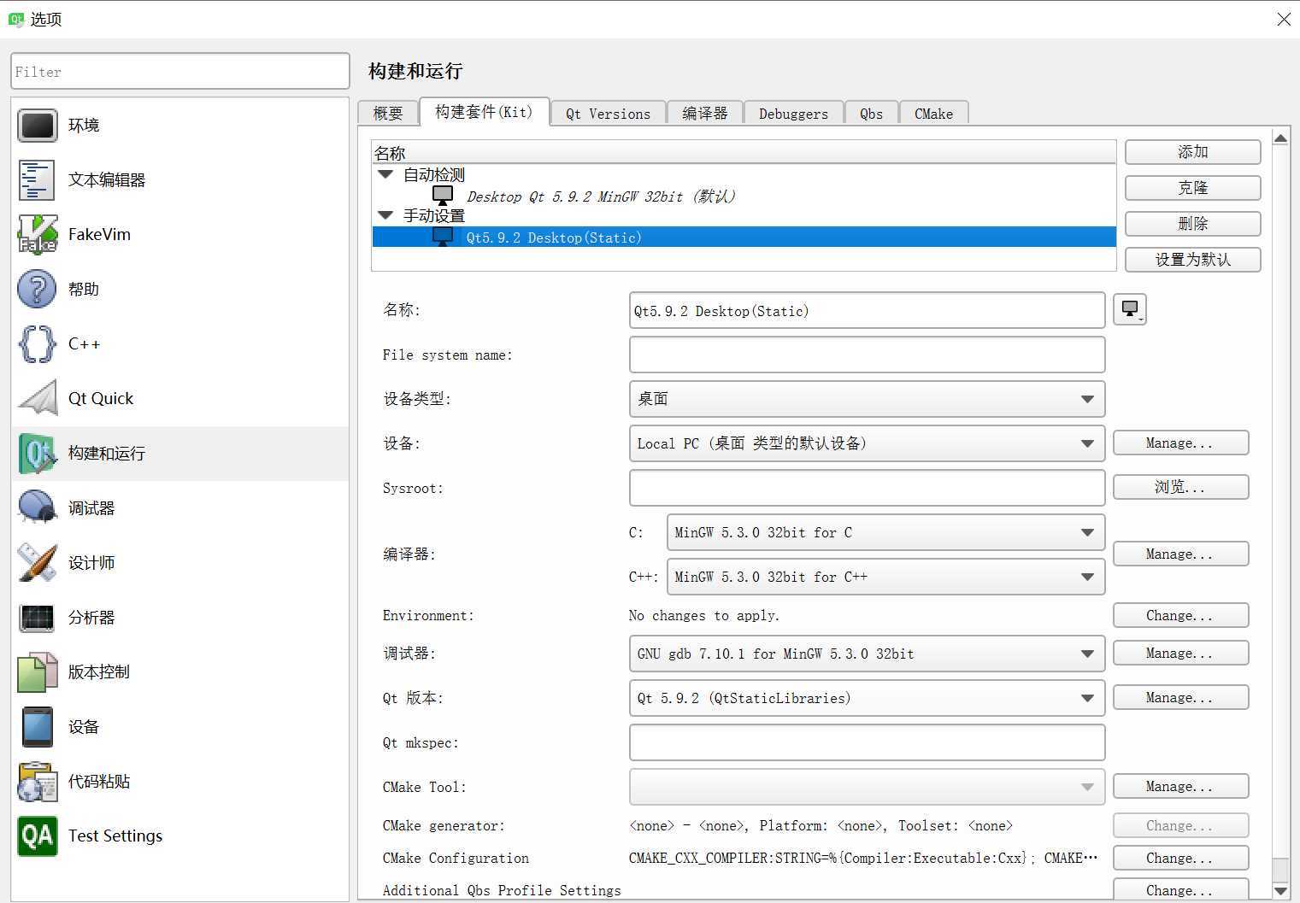Click the Filter search field

pos(180,71)
